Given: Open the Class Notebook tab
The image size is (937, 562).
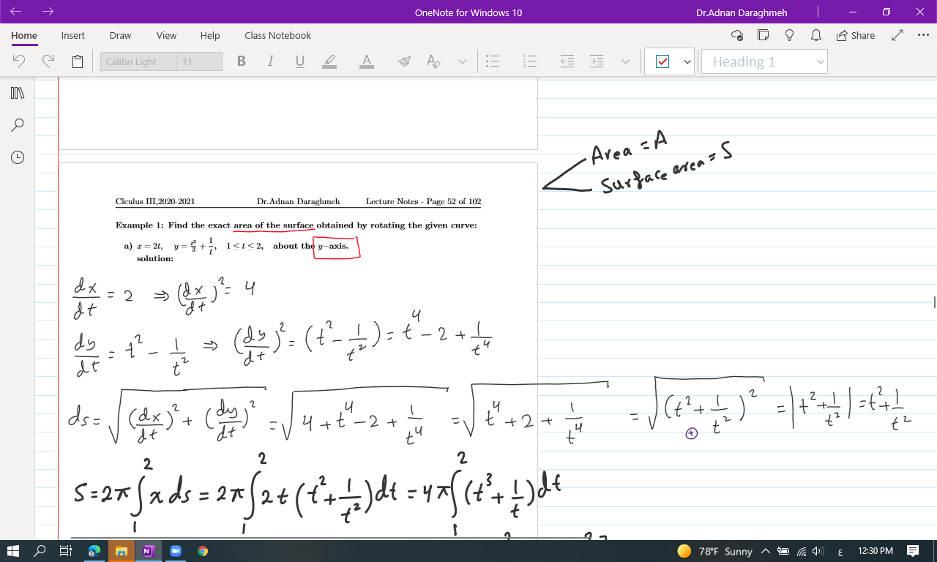Looking at the screenshot, I should (277, 35).
